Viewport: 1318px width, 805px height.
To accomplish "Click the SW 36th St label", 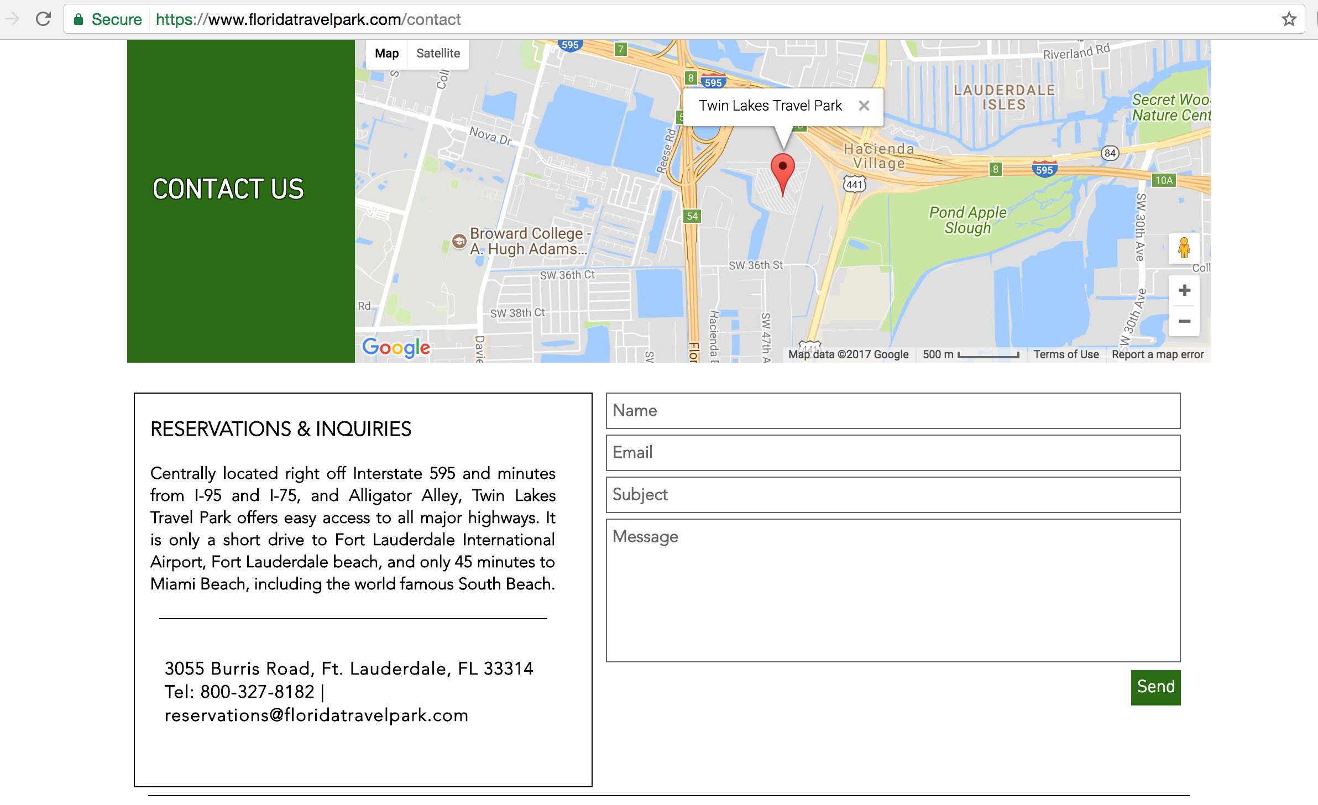I will (x=756, y=265).
